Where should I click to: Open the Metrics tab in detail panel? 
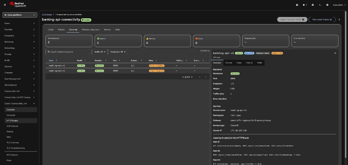(229, 63)
